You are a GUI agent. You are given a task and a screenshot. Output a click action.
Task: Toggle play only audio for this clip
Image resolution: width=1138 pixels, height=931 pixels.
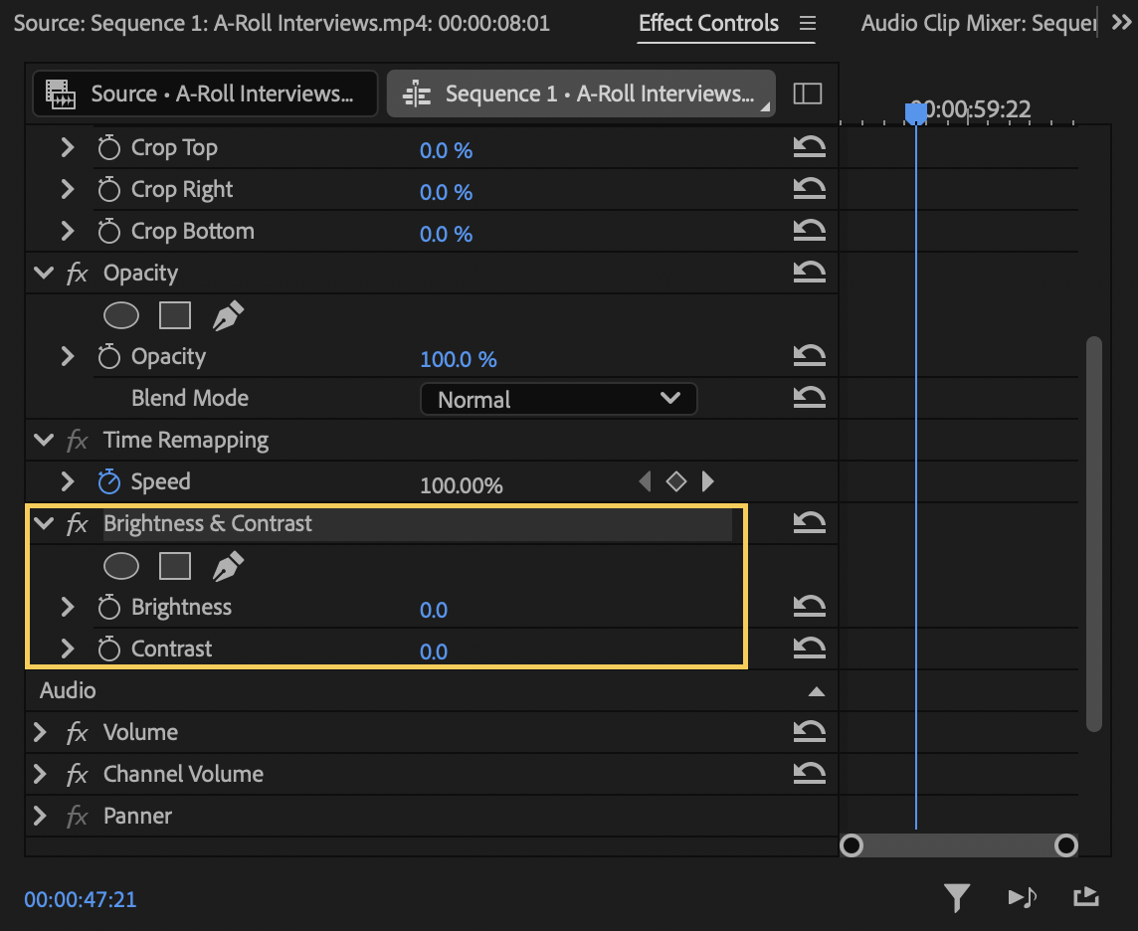click(x=1023, y=898)
